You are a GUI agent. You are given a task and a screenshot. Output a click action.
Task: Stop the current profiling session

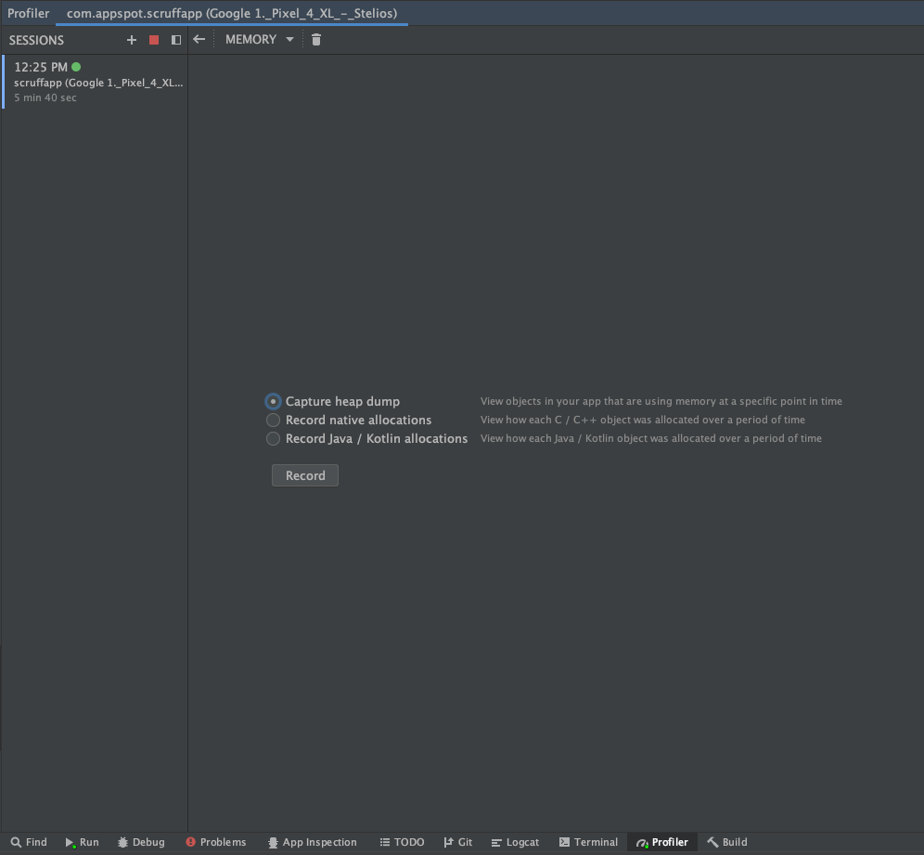[x=154, y=40]
